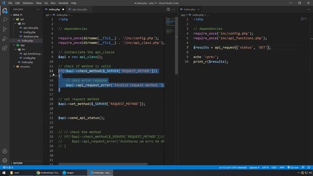Open Explorer panel more actions menu
The height and width of the screenshot is (176, 313).
(38, 9)
